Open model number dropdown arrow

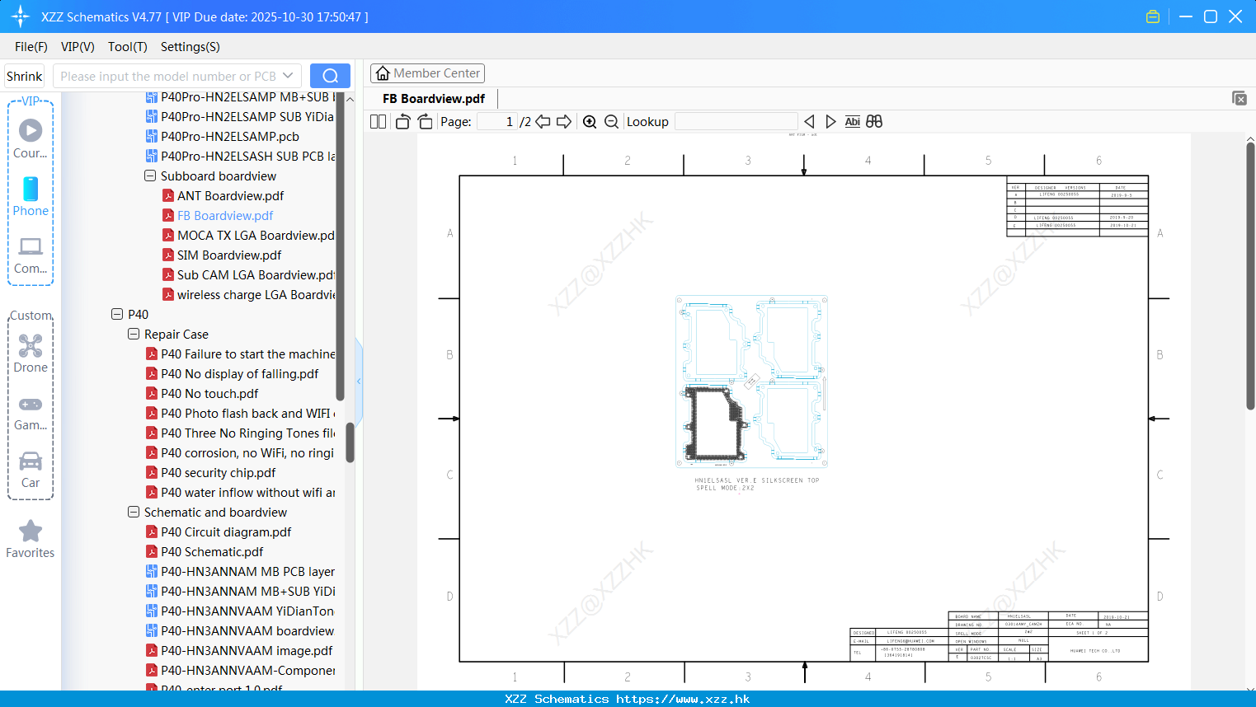[x=288, y=76]
